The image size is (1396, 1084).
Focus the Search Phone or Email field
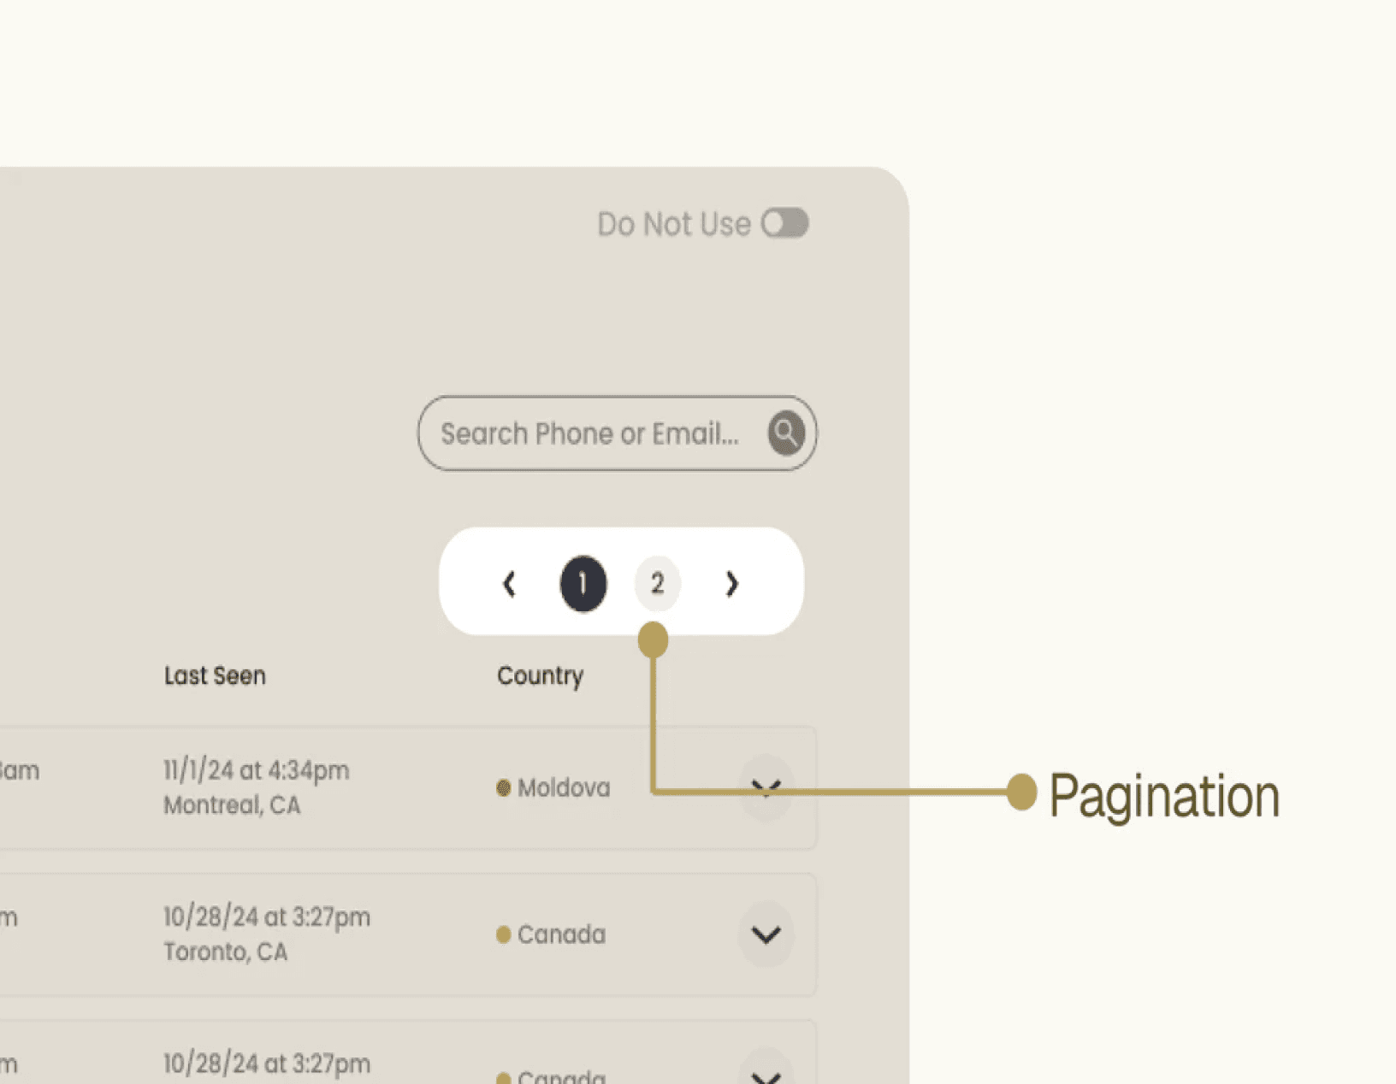pos(617,433)
